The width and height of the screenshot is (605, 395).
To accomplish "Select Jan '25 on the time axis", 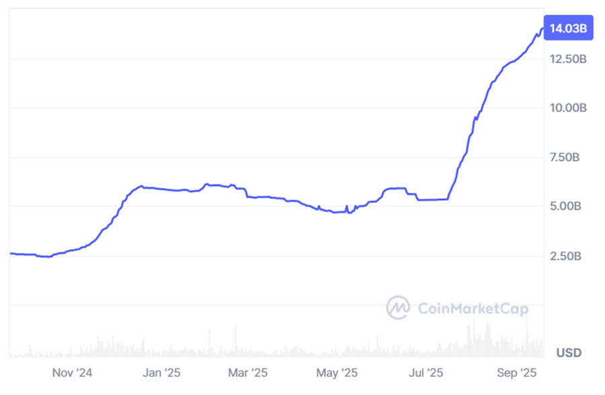I will pos(161,373).
